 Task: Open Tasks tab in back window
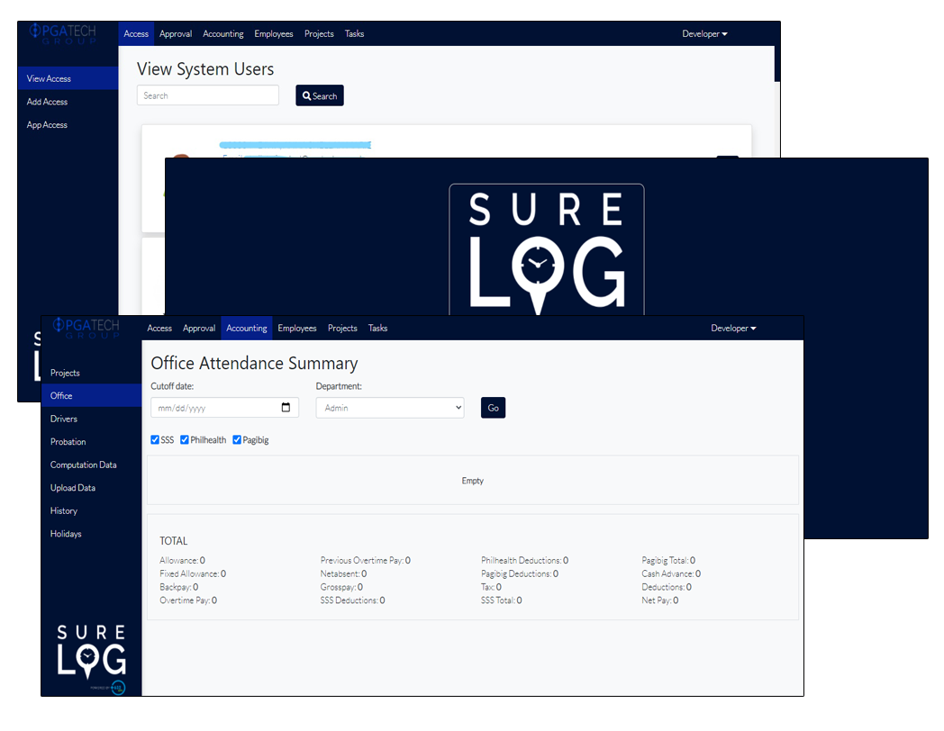tap(355, 33)
